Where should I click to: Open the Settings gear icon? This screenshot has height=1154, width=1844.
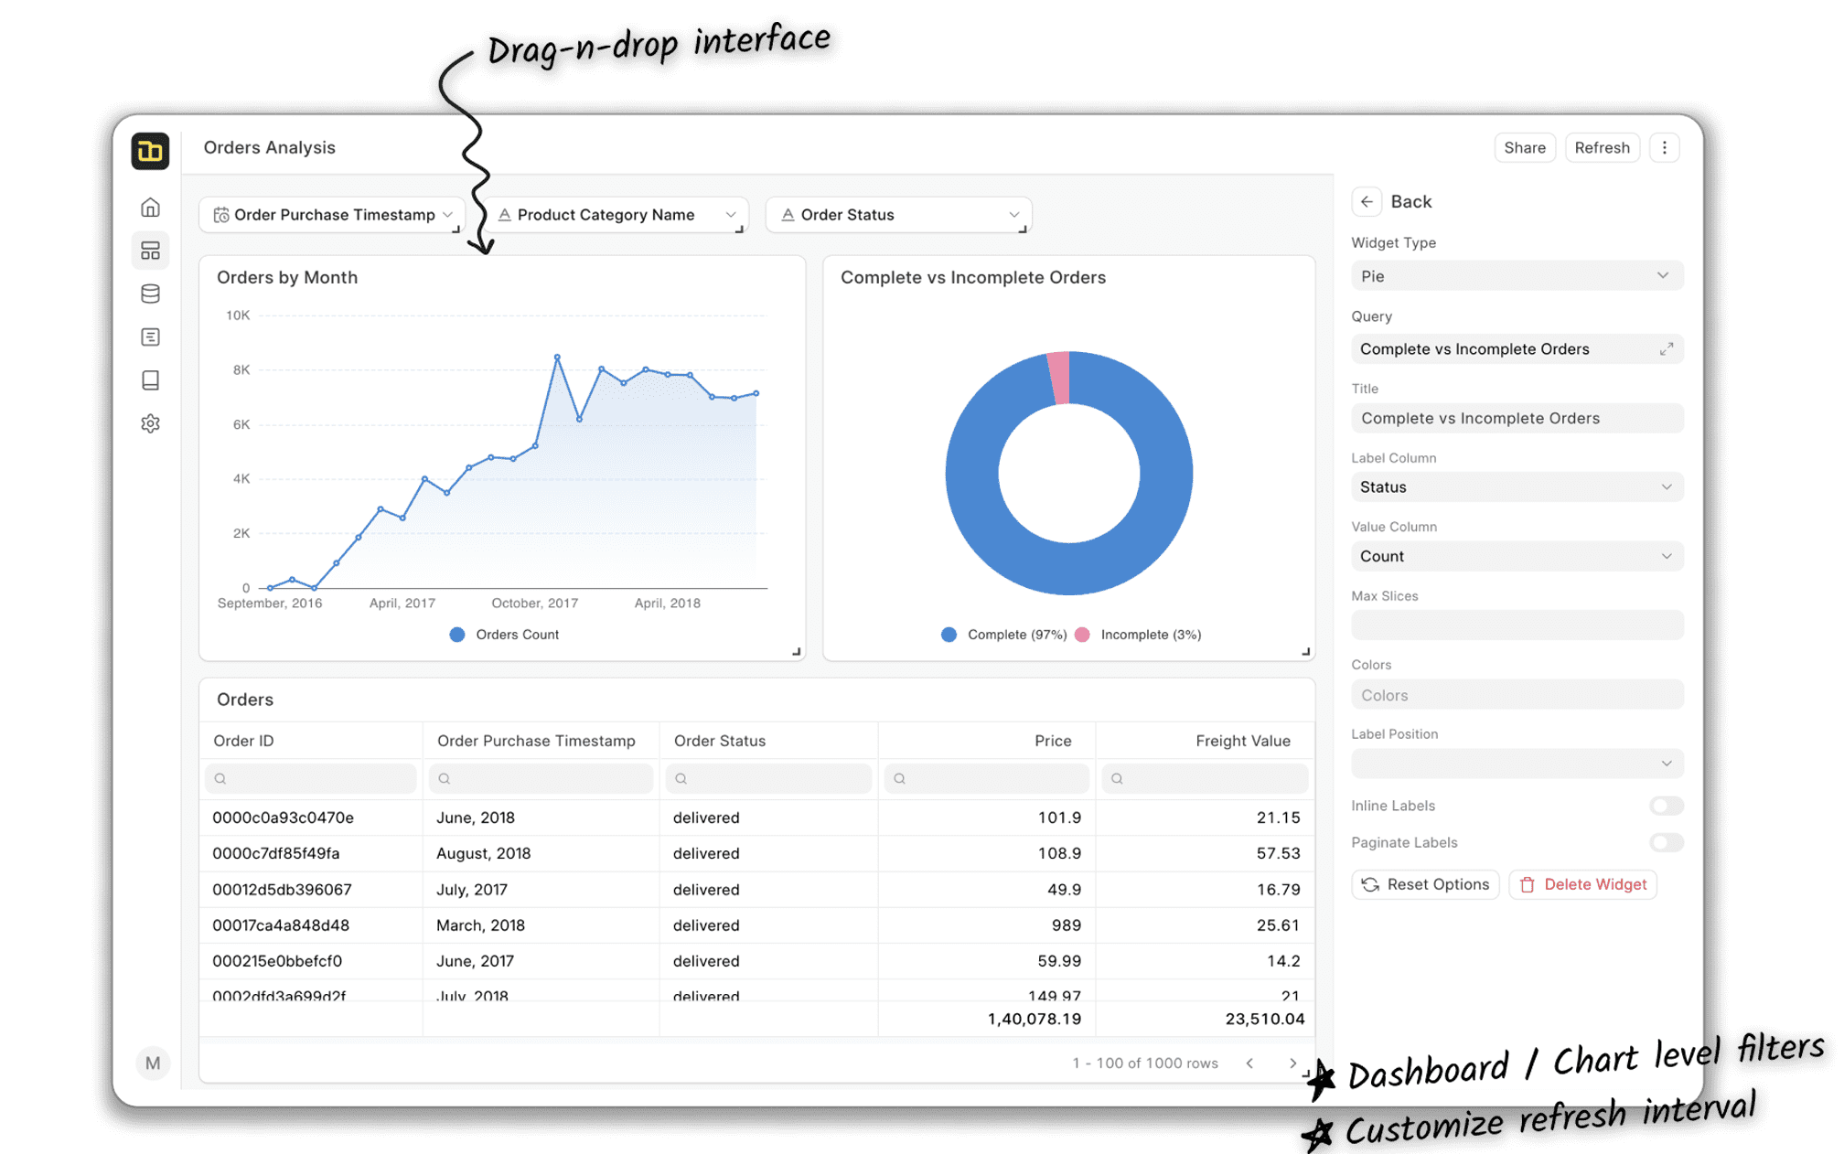[151, 423]
